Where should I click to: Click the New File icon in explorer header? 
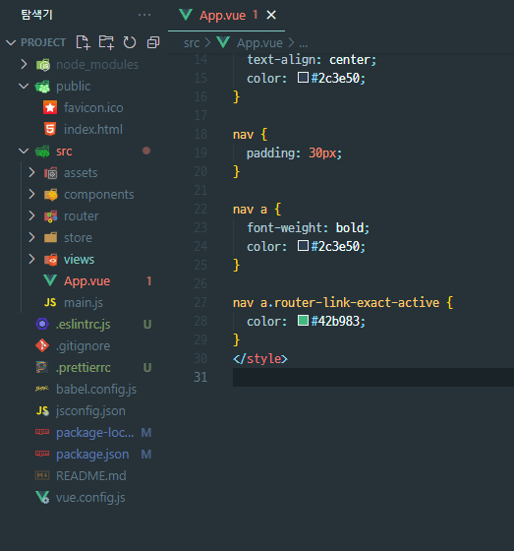(x=83, y=42)
